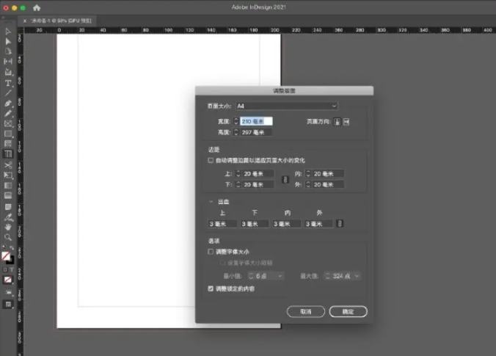The height and width of the screenshot is (356, 496).
Task: Select the Selection tool arrow
Action: pos(8,32)
